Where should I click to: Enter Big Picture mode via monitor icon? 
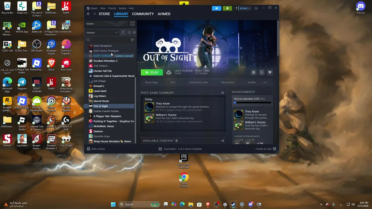point(256,8)
